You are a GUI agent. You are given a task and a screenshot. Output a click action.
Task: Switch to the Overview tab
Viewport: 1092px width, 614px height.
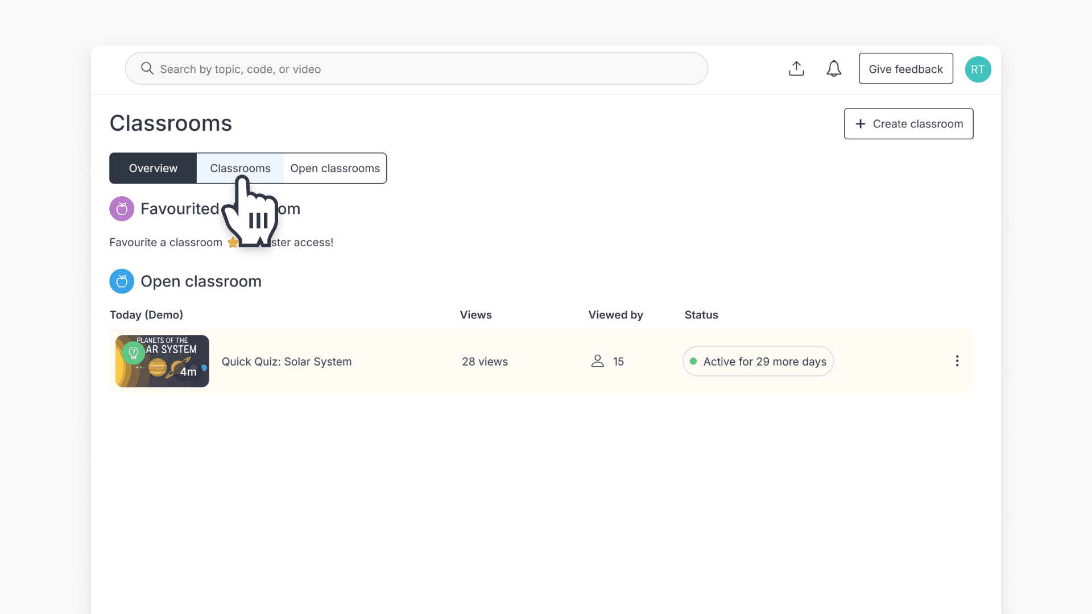point(153,168)
